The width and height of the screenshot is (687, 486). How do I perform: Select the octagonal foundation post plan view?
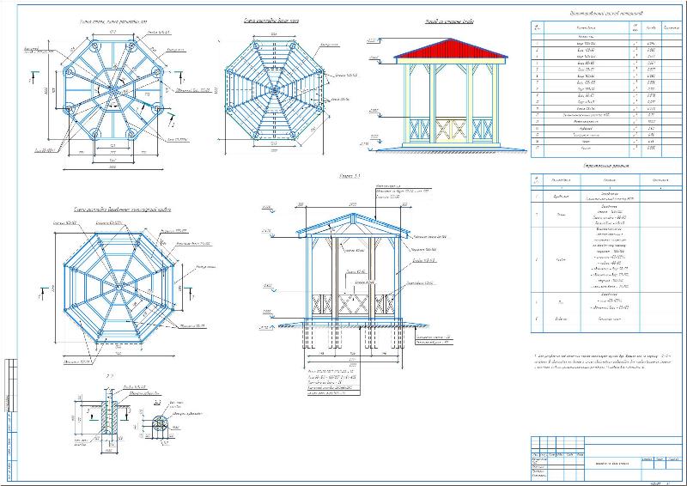click(x=113, y=90)
